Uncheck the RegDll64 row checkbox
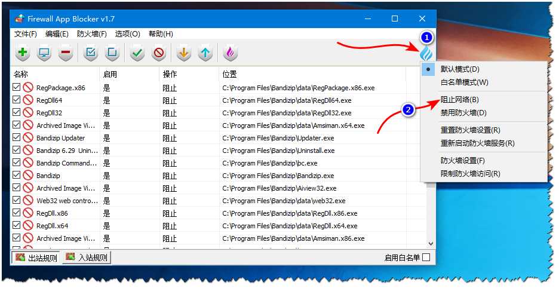Image resolution: width=559 pixels, height=288 pixels. click(x=16, y=100)
